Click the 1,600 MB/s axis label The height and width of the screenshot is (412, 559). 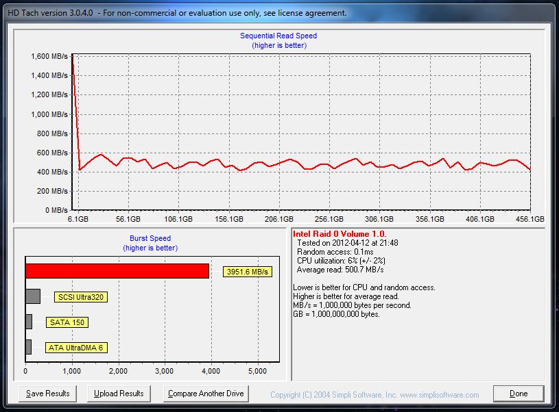[49, 56]
